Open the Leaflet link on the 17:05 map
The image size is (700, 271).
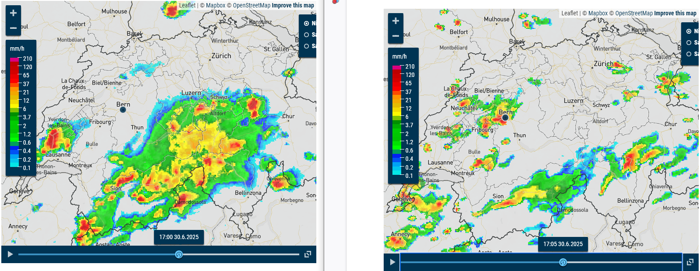coord(570,13)
